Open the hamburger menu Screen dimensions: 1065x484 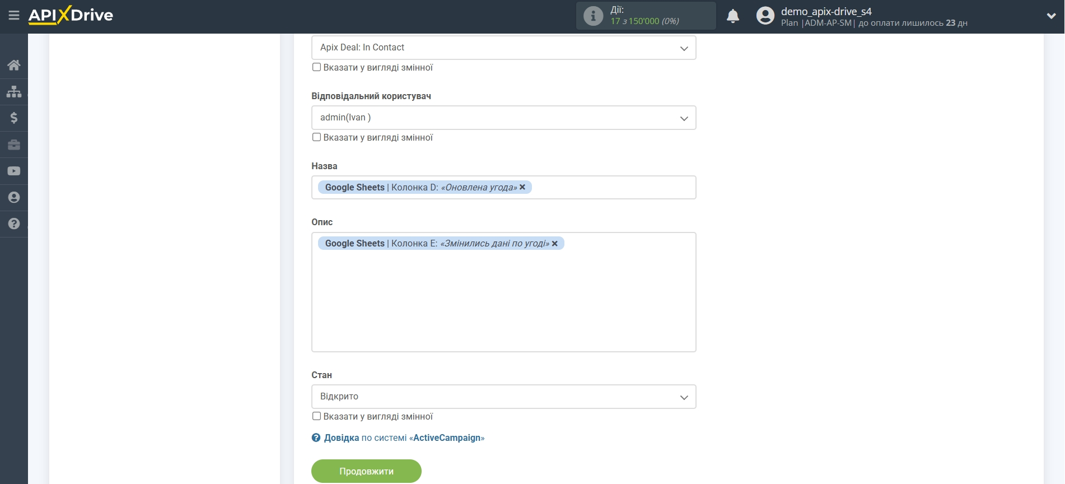point(14,16)
